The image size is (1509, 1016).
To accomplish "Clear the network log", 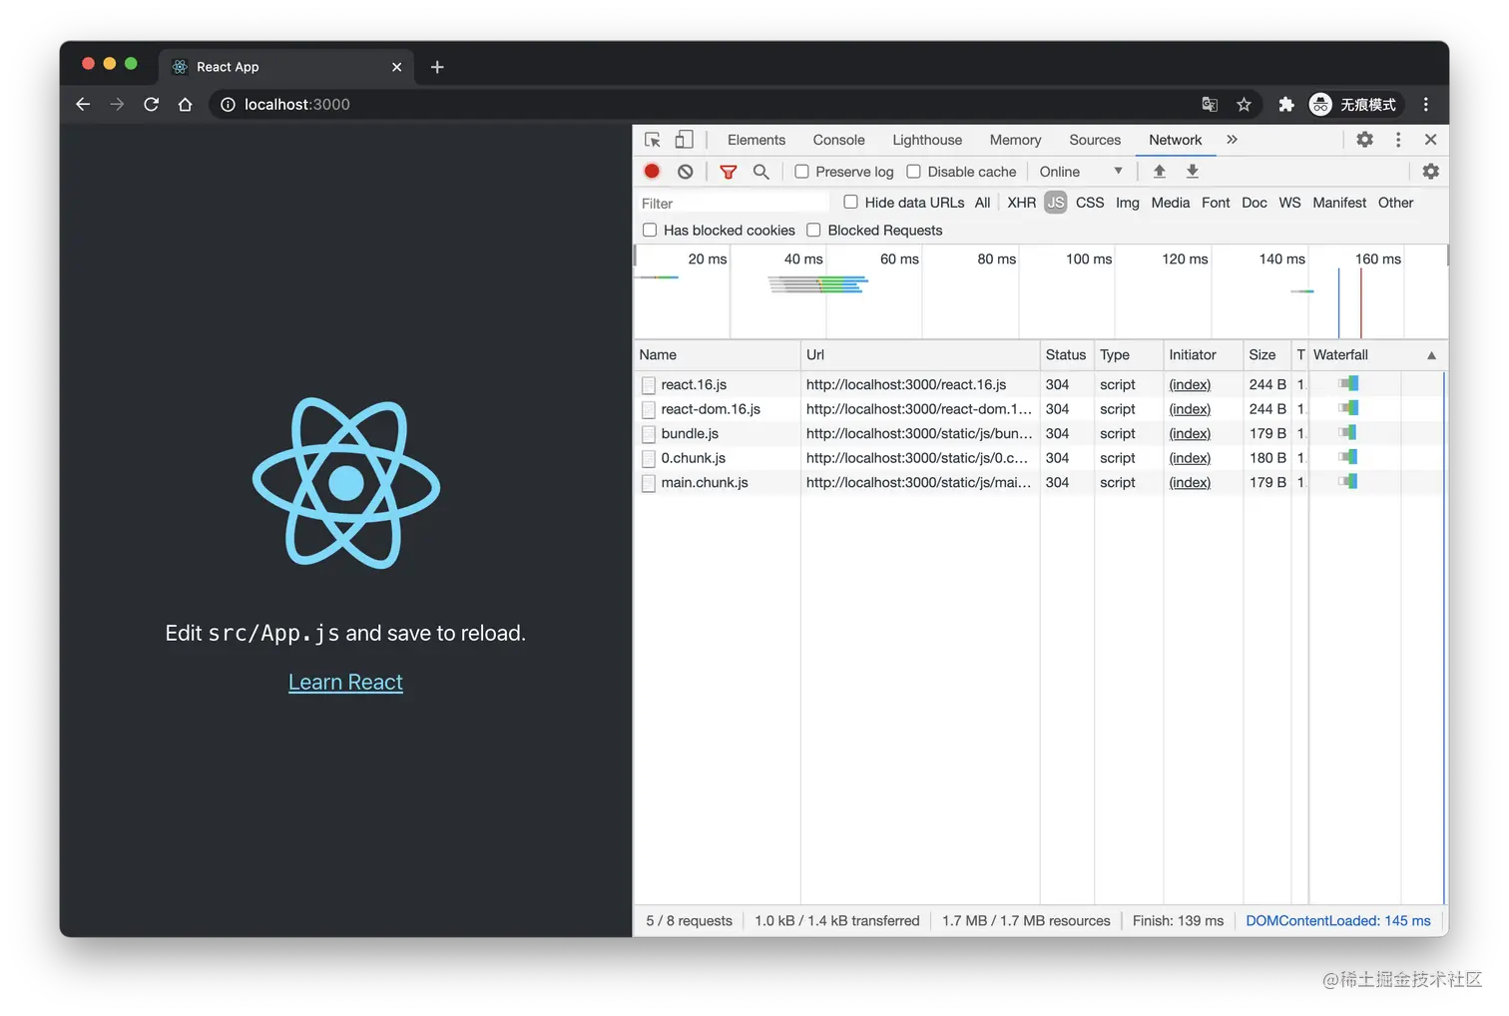I will pyautogui.click(x=685, y=172).
